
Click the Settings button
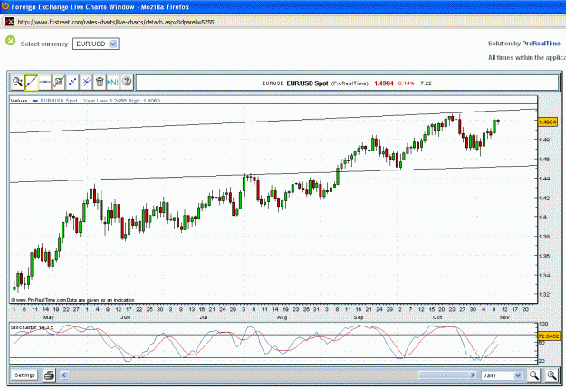pos(24,375)
